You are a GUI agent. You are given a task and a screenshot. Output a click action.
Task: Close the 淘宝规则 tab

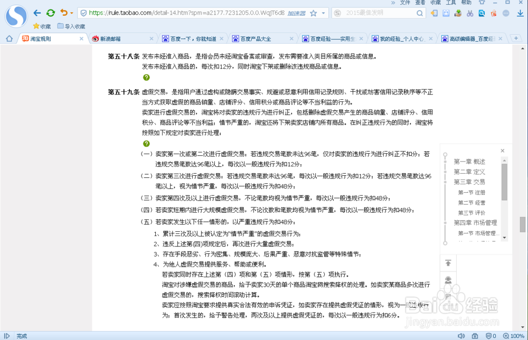click(x=81, y=39)
